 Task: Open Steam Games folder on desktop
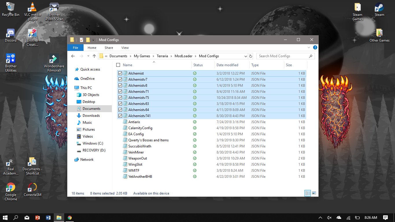coord(358,12)
